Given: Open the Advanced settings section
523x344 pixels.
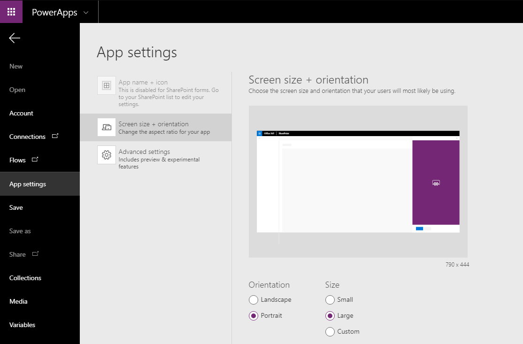Looking at the screenshot, I should (x=156, y=158).
